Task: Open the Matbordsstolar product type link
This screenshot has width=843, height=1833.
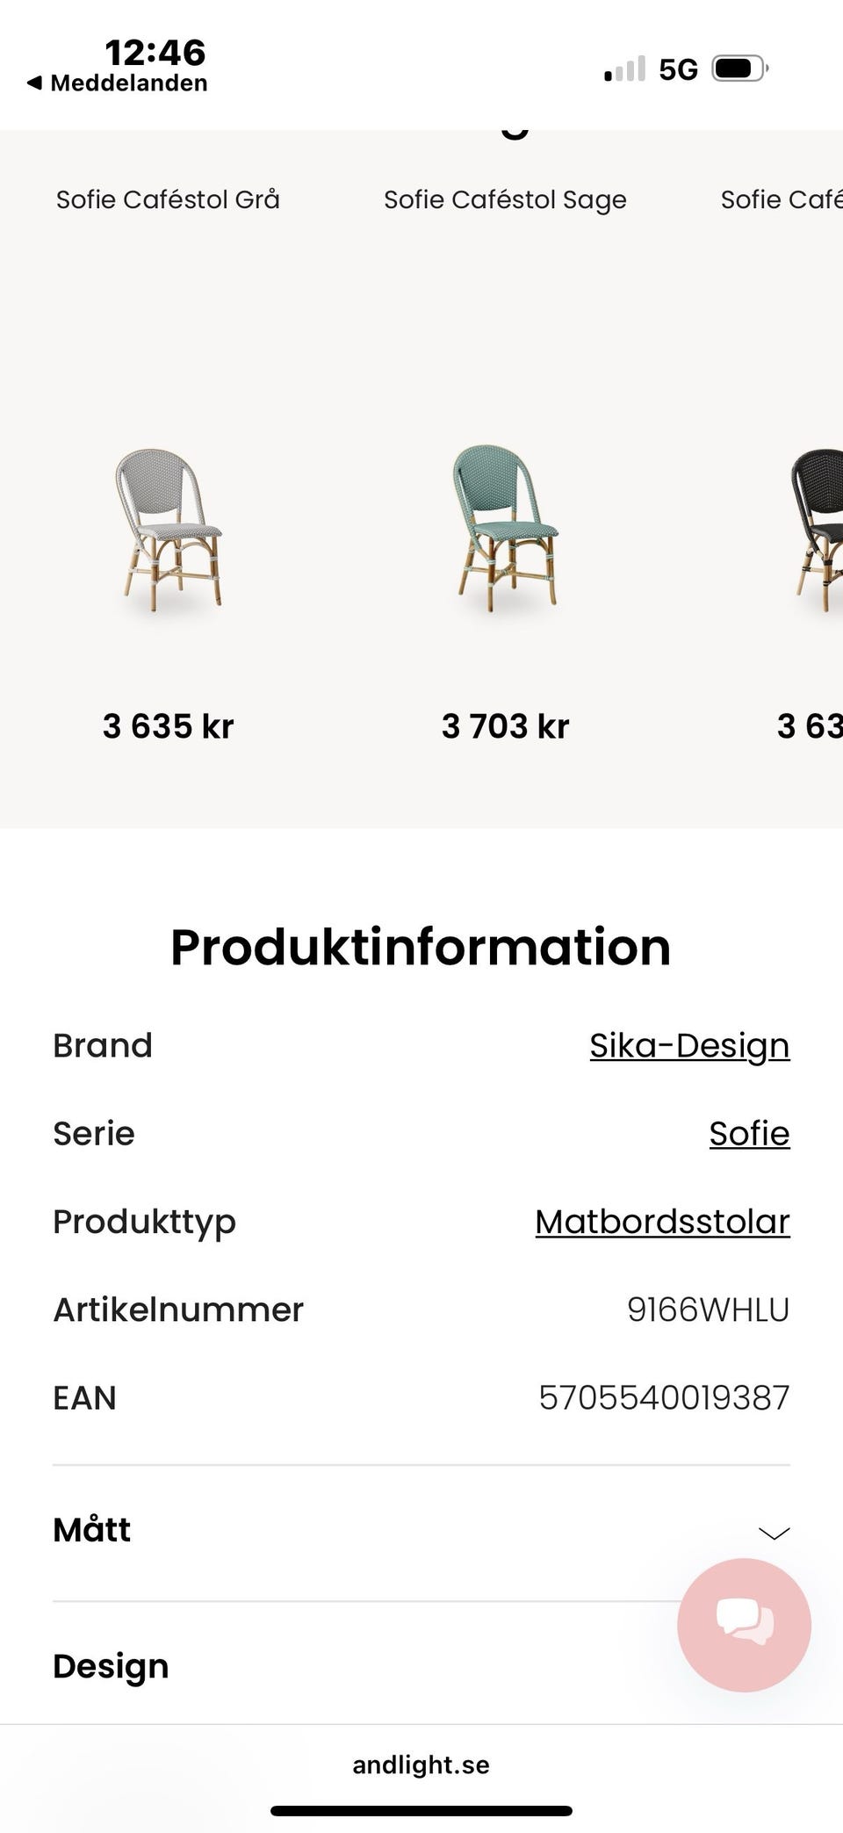Action: 663,1221
